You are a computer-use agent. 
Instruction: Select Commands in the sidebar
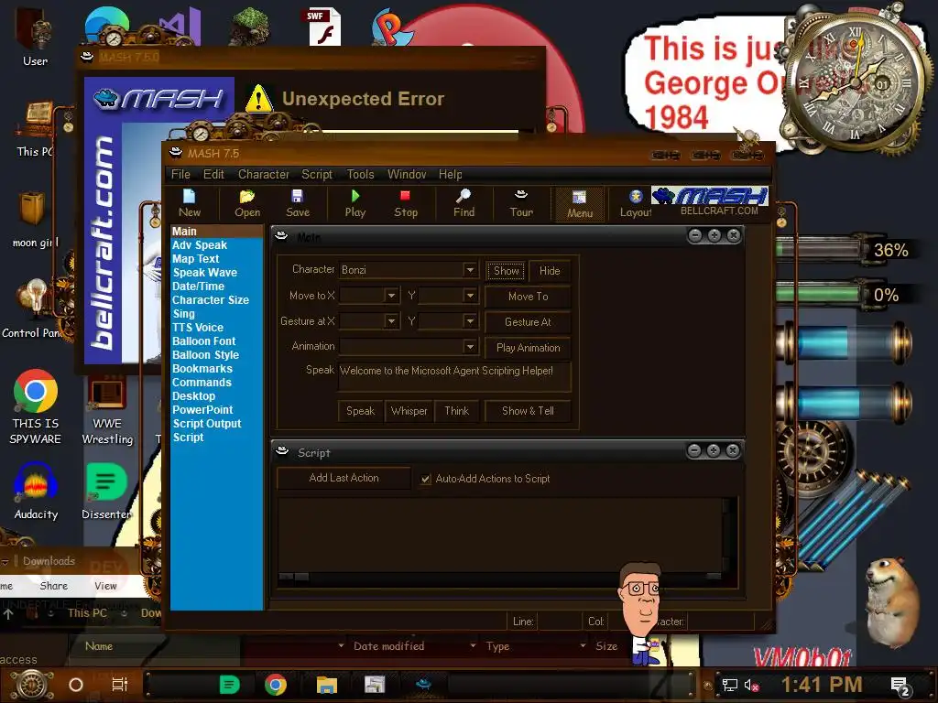[x=201, y=383]
